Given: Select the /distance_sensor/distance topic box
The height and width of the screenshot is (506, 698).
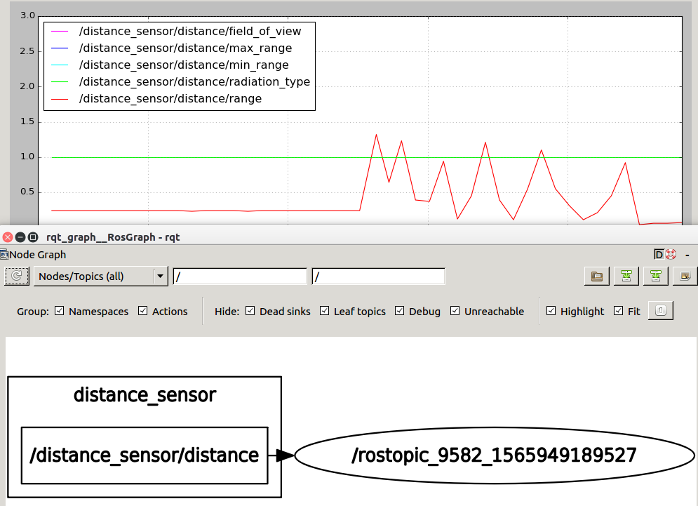Looking at the screenshot, I should tap(145, 455).
